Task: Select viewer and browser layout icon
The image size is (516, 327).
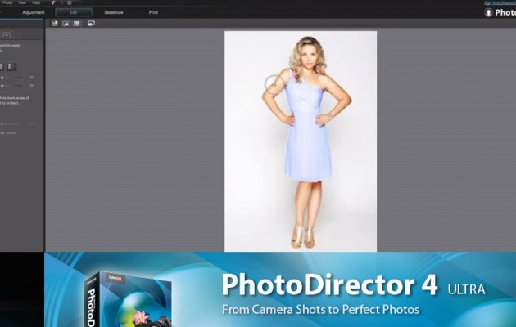Action: 55,24
